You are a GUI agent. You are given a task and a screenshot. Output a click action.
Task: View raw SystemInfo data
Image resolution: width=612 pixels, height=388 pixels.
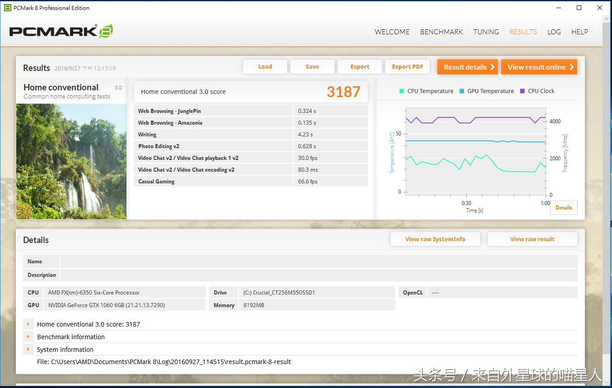click(435, 239)
